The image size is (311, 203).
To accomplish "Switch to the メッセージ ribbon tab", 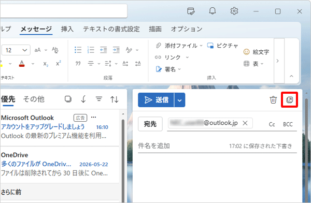I will (x=36, y=29).
